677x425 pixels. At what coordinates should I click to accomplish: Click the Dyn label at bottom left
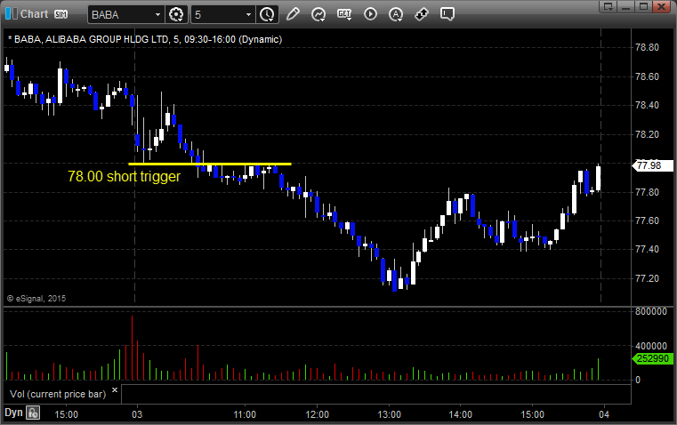click(13, 413)
